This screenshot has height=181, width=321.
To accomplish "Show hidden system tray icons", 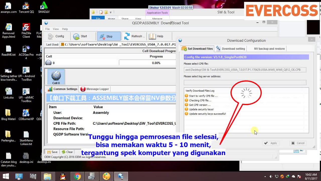I will (x=265, y=176).
